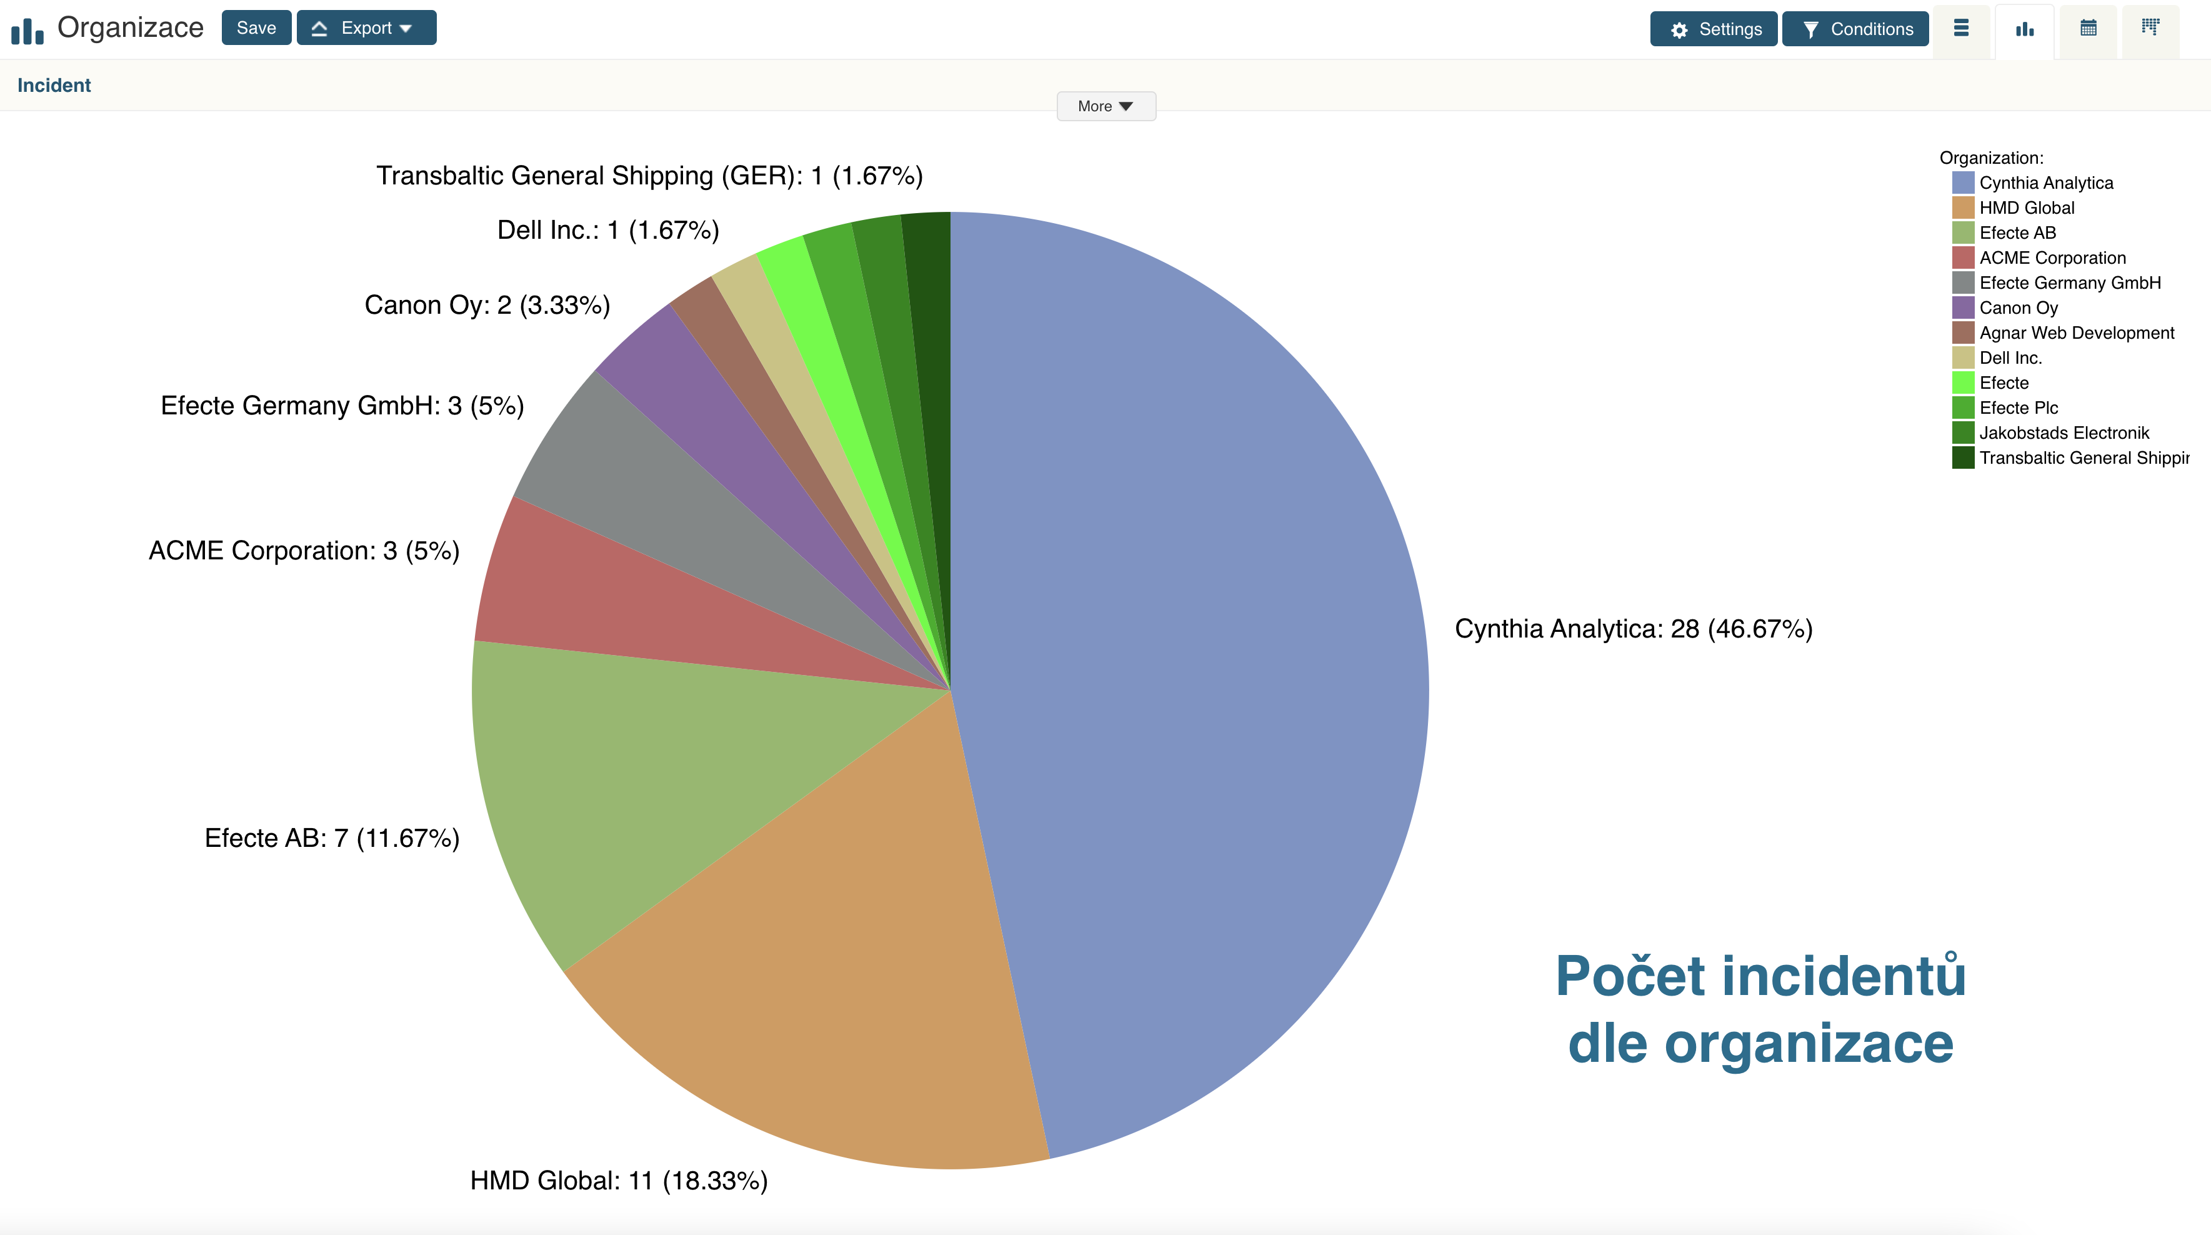Toggle Efecte Germany GmbH legend entry

(x=2069, y=282)
